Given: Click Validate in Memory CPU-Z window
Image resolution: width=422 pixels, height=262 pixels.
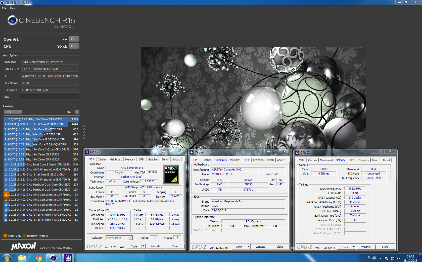Looking at the screenshot, I should click(366, 247).
